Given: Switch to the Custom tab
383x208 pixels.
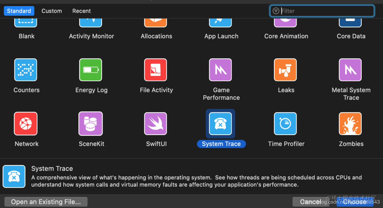Looking at the screenshot, I should point(52,11).
